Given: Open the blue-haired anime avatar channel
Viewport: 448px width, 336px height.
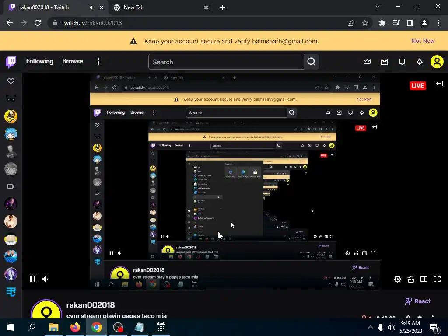Looking at the screenshot, I should (11, 134).
